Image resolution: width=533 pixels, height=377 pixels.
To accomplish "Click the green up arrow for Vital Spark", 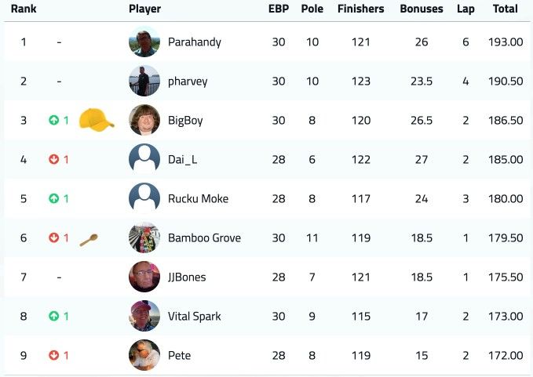I will (53, 316).
